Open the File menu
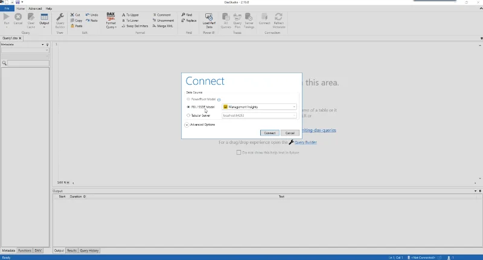This screenshot has width=483, height=260. coord(7,8)
